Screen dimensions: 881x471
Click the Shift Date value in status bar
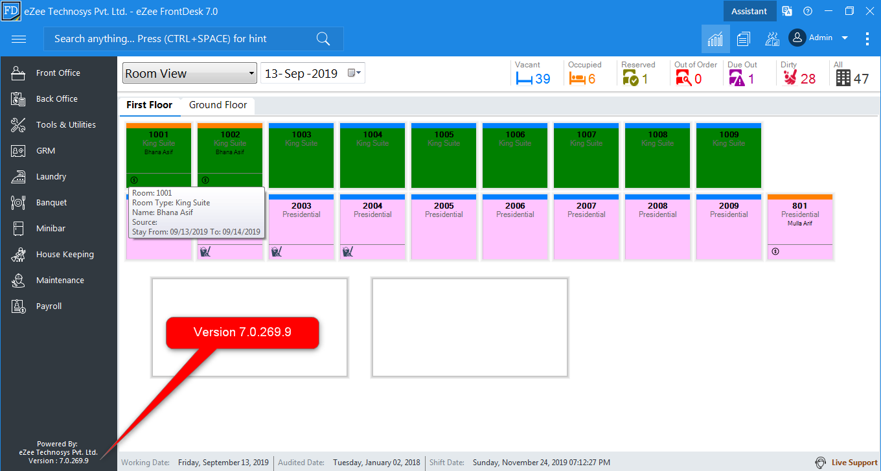tap(542, 463)
